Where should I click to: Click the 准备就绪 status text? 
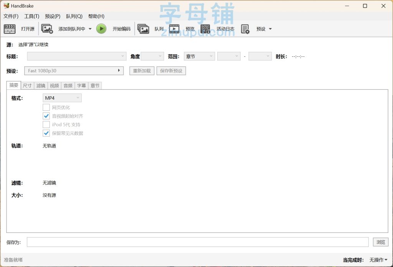click(x=13, y=260)
